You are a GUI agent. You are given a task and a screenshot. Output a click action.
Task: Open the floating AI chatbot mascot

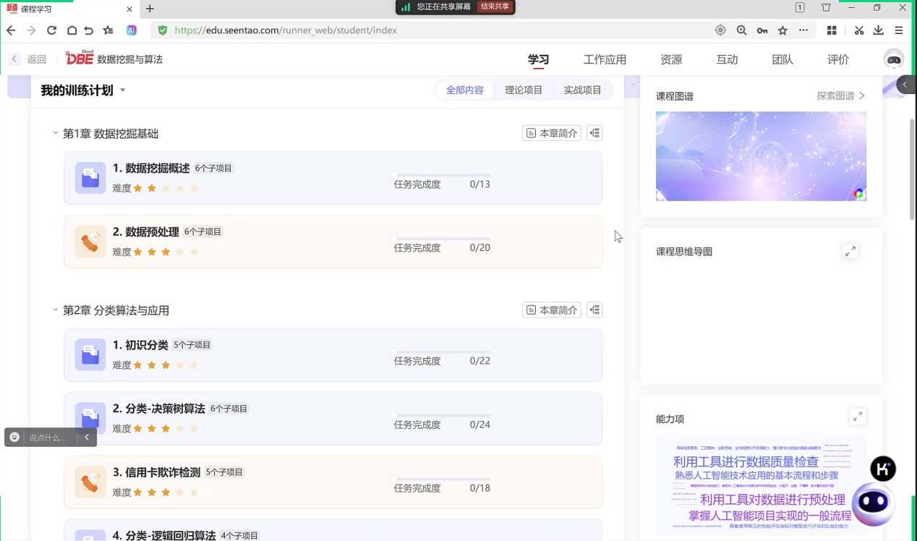coord(873,503)
